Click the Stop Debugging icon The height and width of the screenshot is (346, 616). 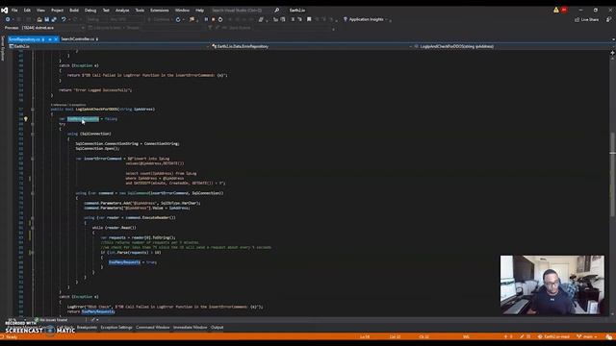(213, 19)
